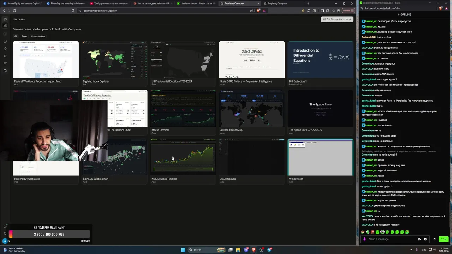Click the plus icon in Perplexity sidebar
452x254 pixels.
tap(5, 34)
